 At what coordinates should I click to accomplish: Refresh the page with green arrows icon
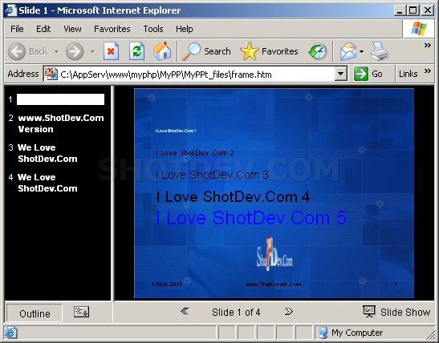136,51
